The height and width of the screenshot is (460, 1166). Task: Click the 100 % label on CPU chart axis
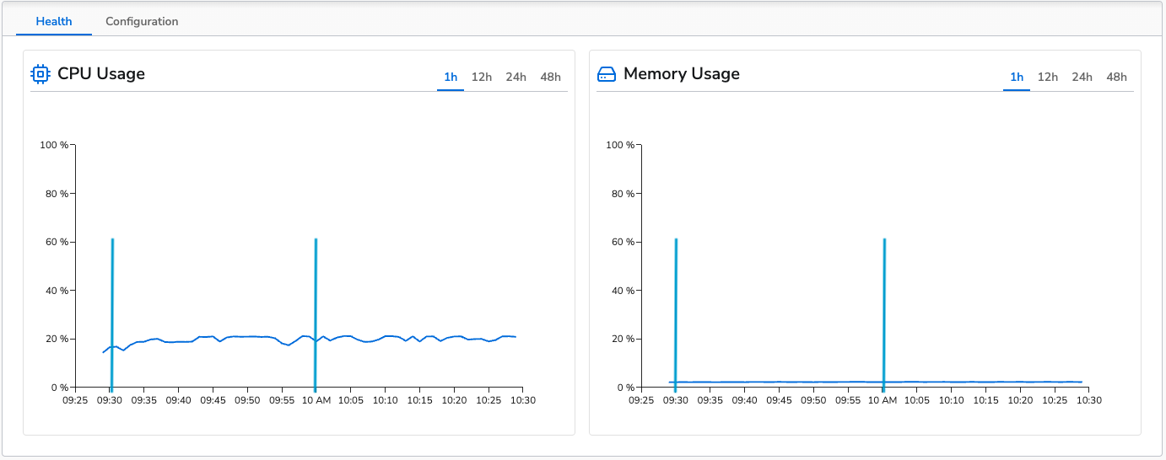coord(54,145)
